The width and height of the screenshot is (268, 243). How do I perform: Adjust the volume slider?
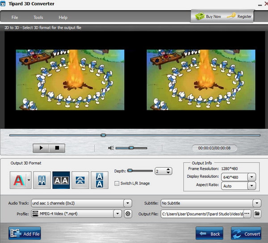tap(131, 148)
